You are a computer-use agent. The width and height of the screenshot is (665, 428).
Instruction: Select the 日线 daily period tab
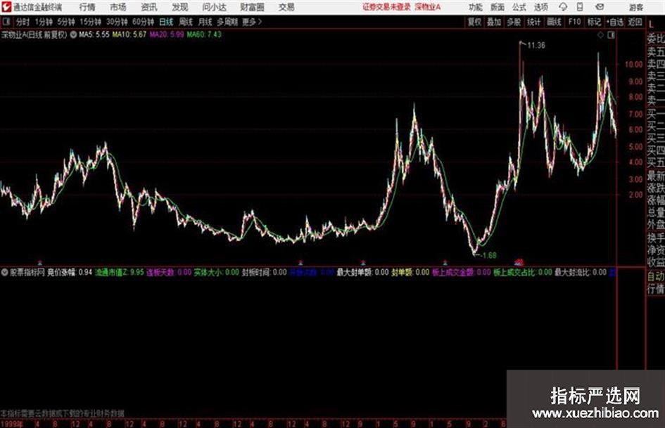[166, 22]
